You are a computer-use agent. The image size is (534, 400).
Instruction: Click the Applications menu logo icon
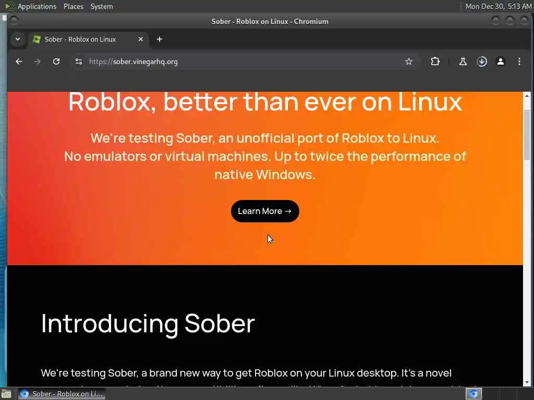9,6
